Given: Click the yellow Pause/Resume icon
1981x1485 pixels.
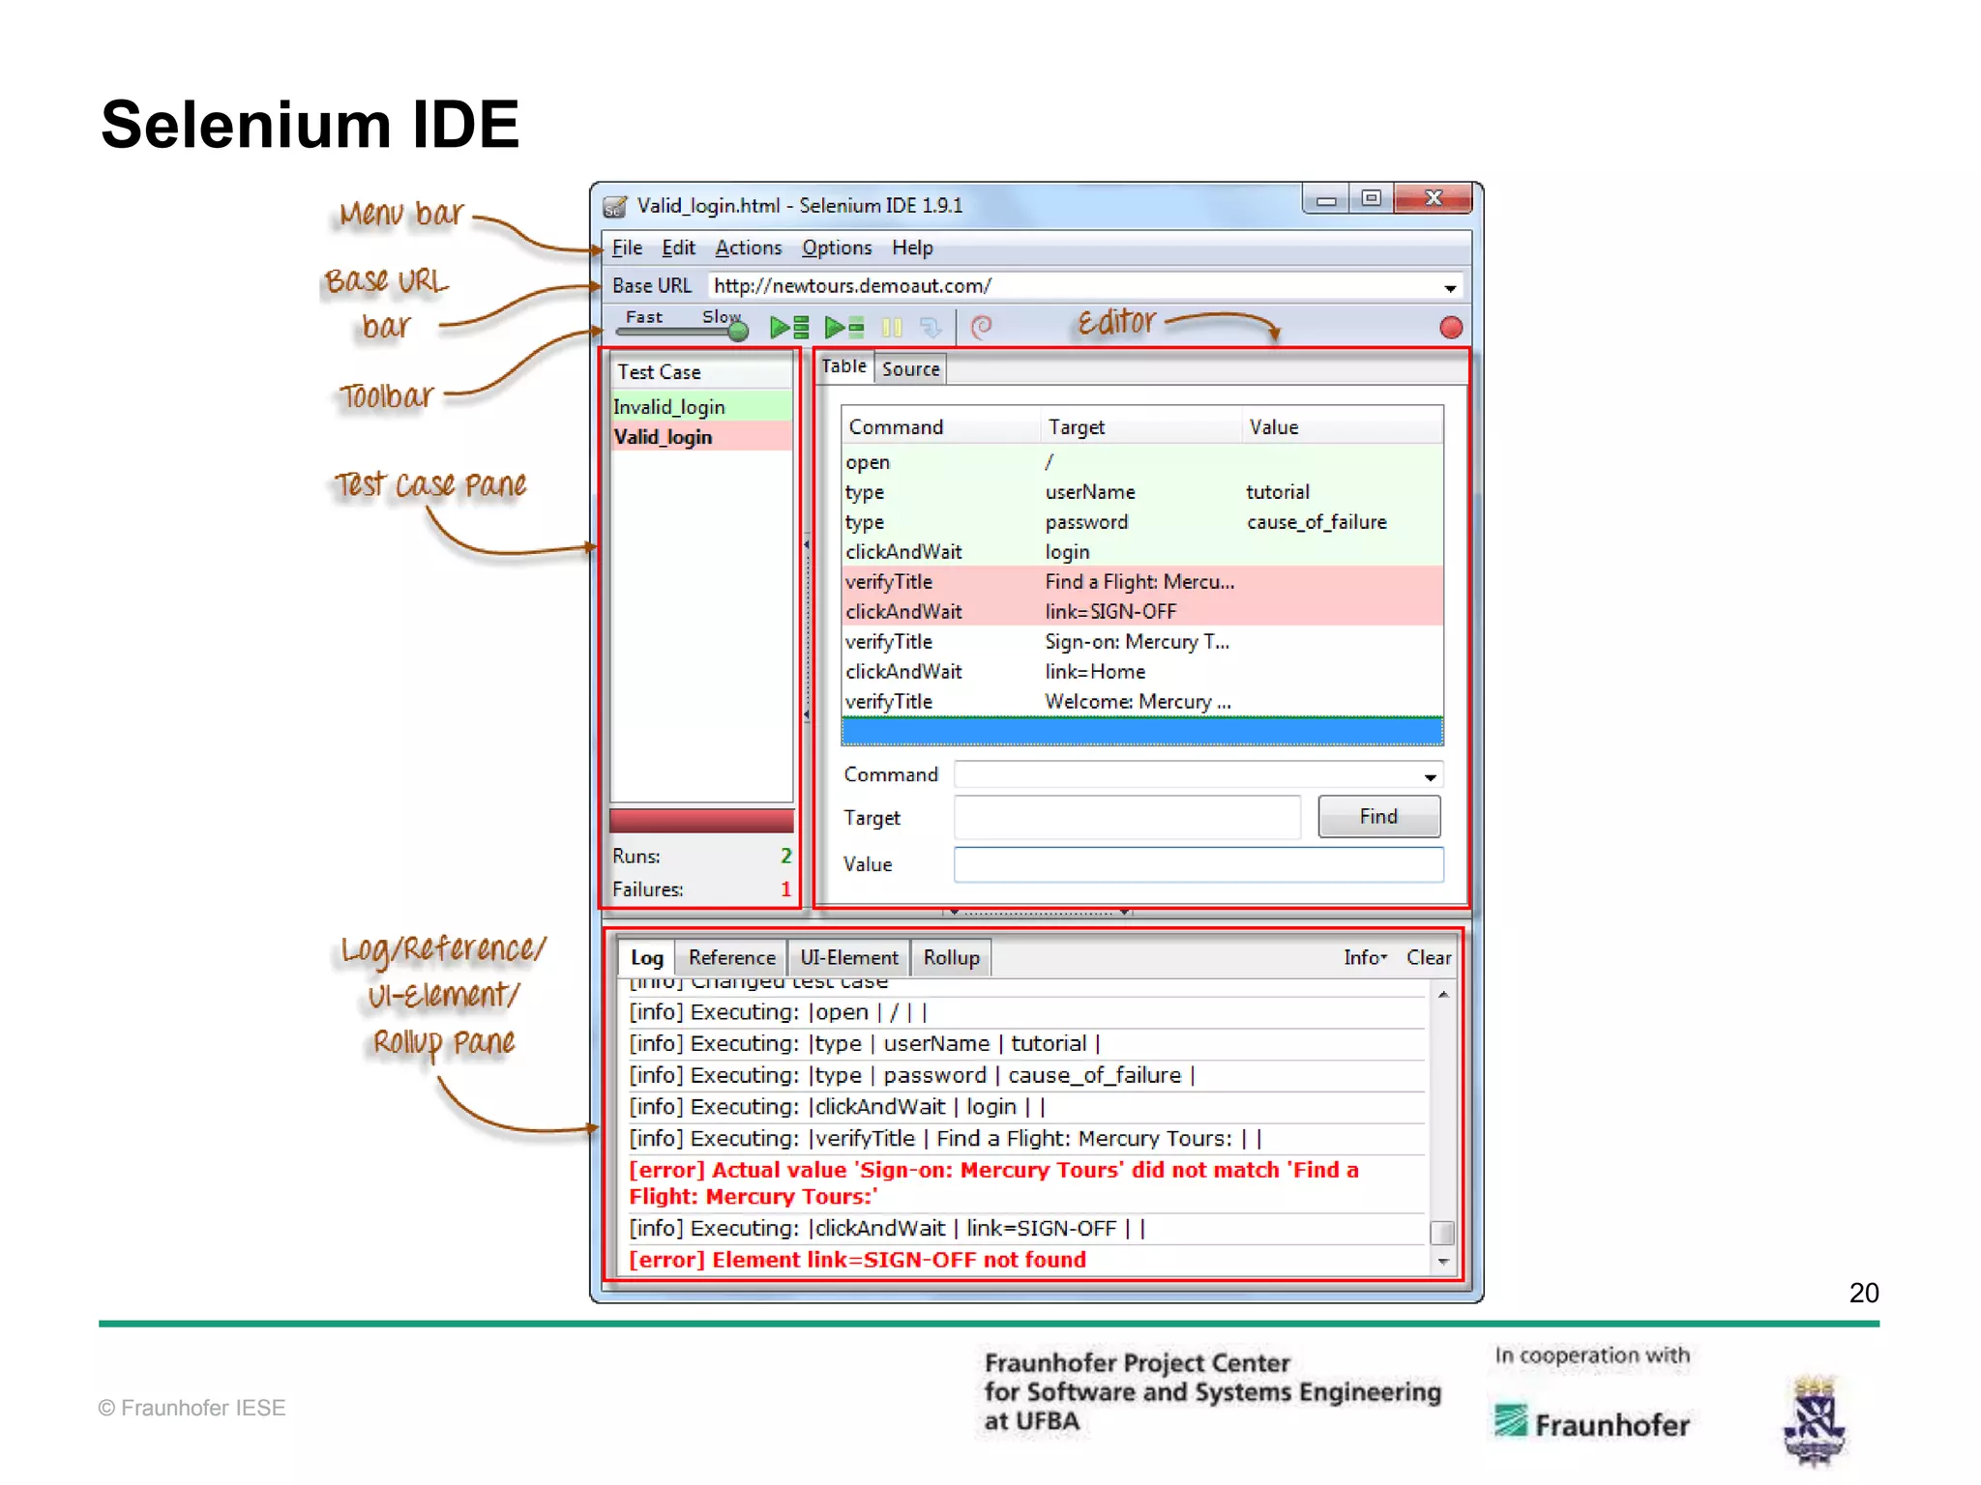Looking at the screenshot, I should click(x=892, y=329).
